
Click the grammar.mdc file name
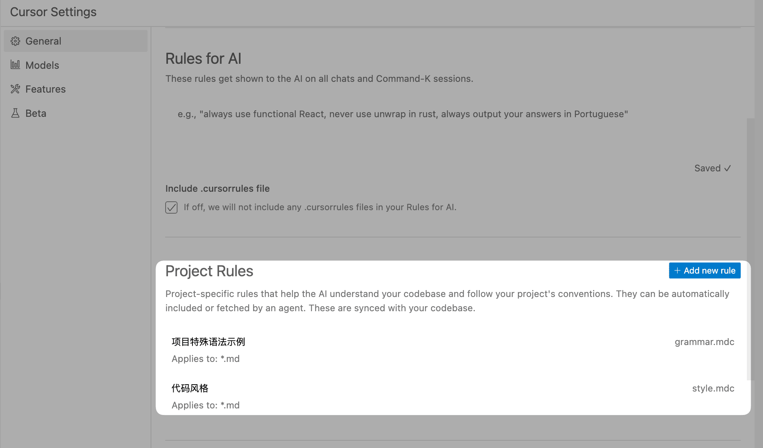pos(705,342)
